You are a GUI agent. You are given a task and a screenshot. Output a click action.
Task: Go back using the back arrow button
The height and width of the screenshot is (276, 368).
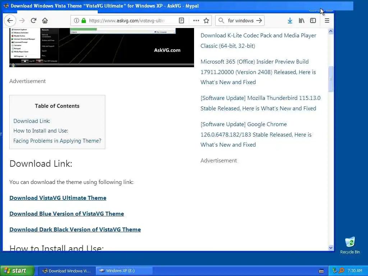[x=10, y=20]
